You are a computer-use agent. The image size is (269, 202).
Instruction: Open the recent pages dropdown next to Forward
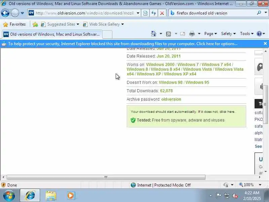coord(22,13)
